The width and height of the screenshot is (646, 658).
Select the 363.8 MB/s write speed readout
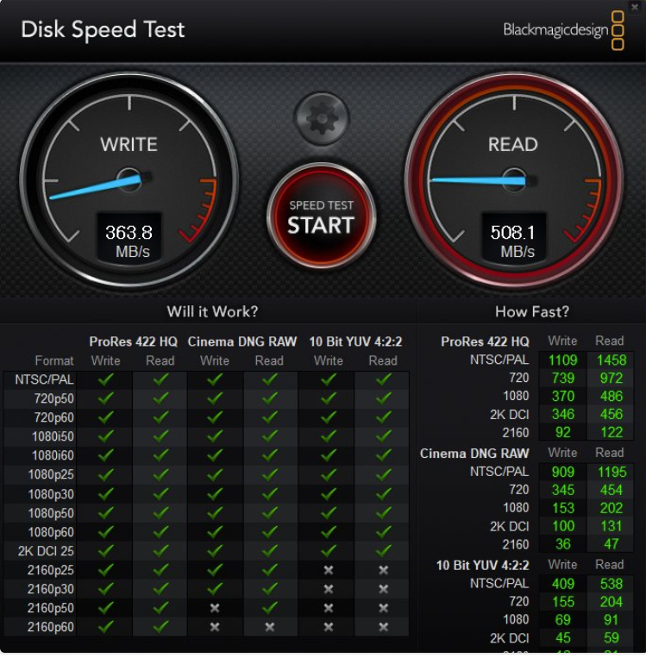coord(129,241)
